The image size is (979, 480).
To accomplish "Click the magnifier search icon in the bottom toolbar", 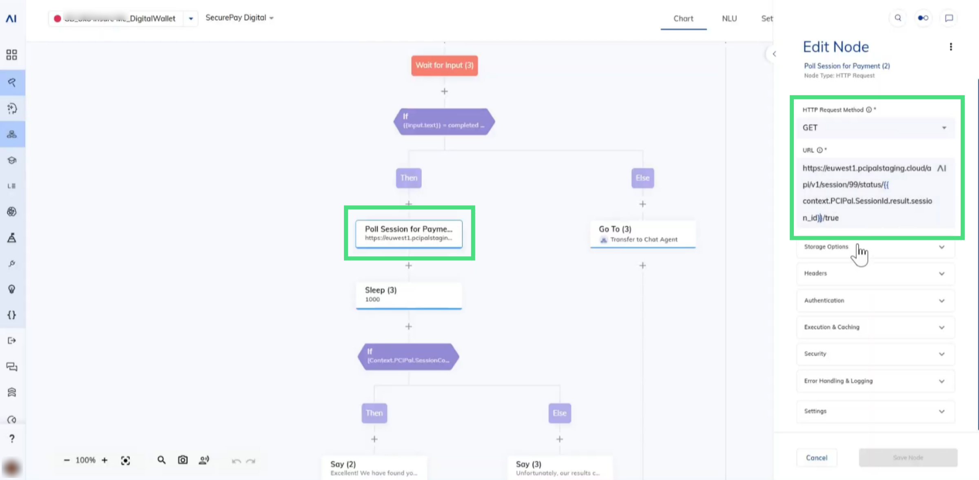I will coord(162,460).
